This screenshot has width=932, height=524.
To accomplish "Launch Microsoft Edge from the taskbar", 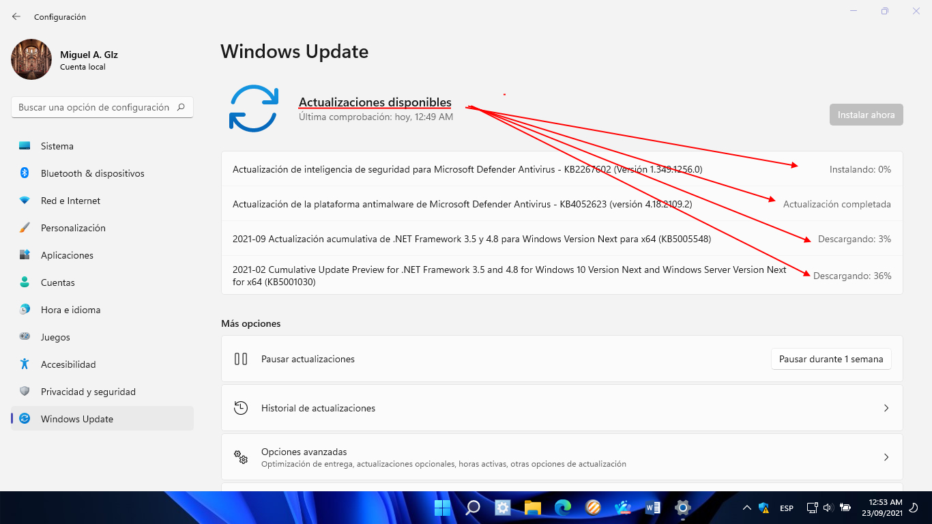I will [x=563, y=508].
